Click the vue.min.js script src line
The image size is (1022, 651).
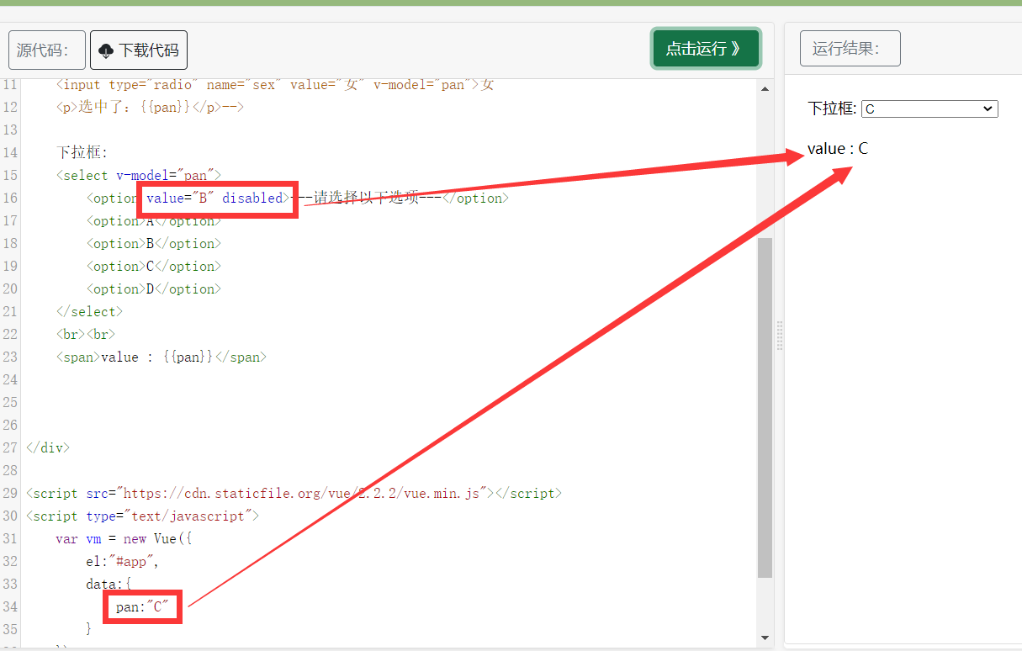click(294, 493)
